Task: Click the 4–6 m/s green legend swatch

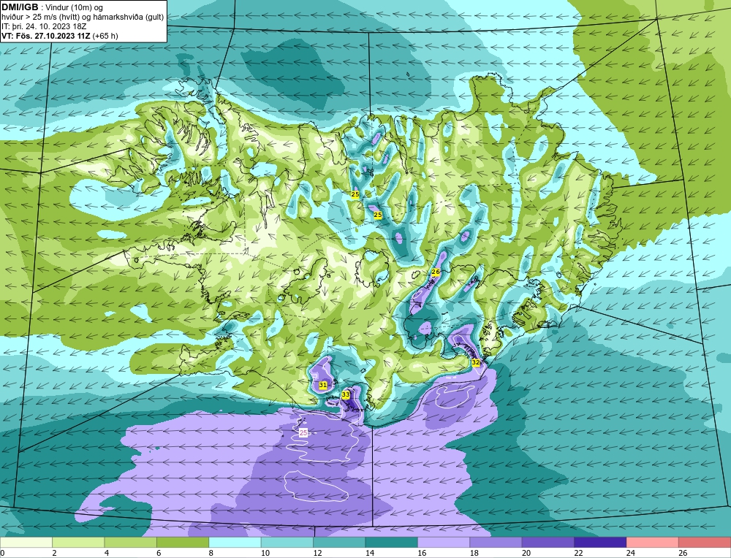Action: pyautogui.click(x=131, y=542)
